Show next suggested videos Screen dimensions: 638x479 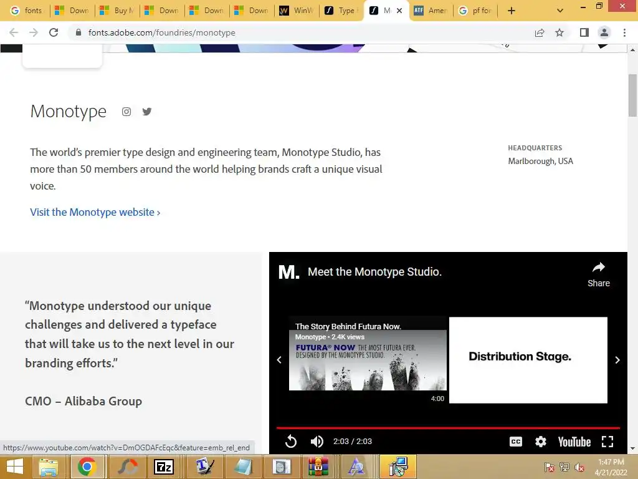pyautogui.click(x=617, y=360)
